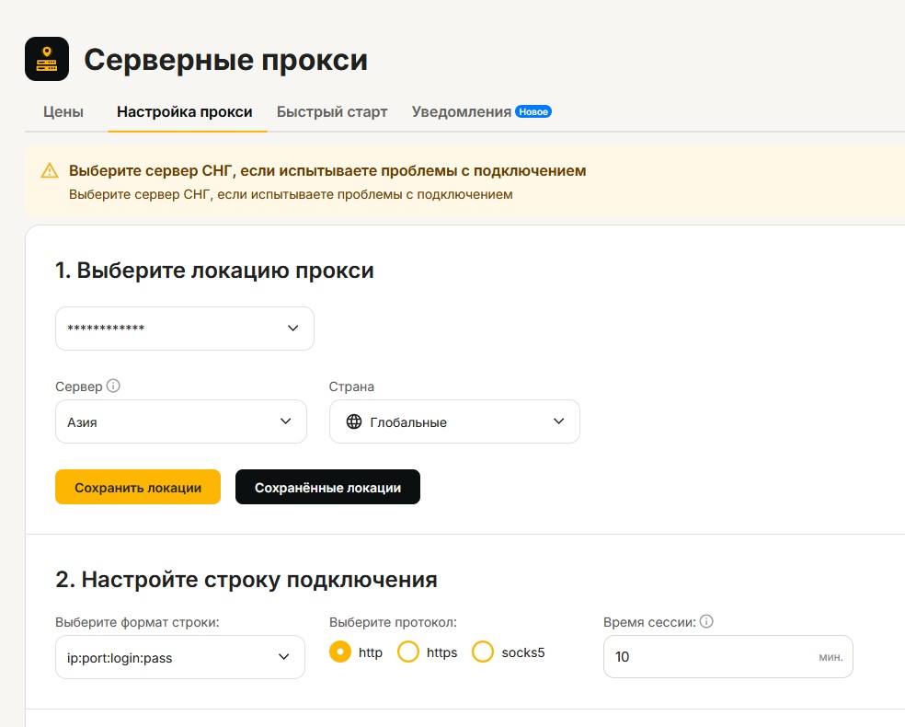Click the heading 1. Выберите локацию прокси
The width and height of the screenshot is (905, 727).
pyautogui.click(x=214, y=271)
